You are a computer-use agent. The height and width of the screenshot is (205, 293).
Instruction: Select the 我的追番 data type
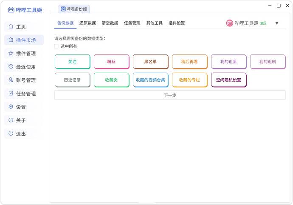point(229,62)
